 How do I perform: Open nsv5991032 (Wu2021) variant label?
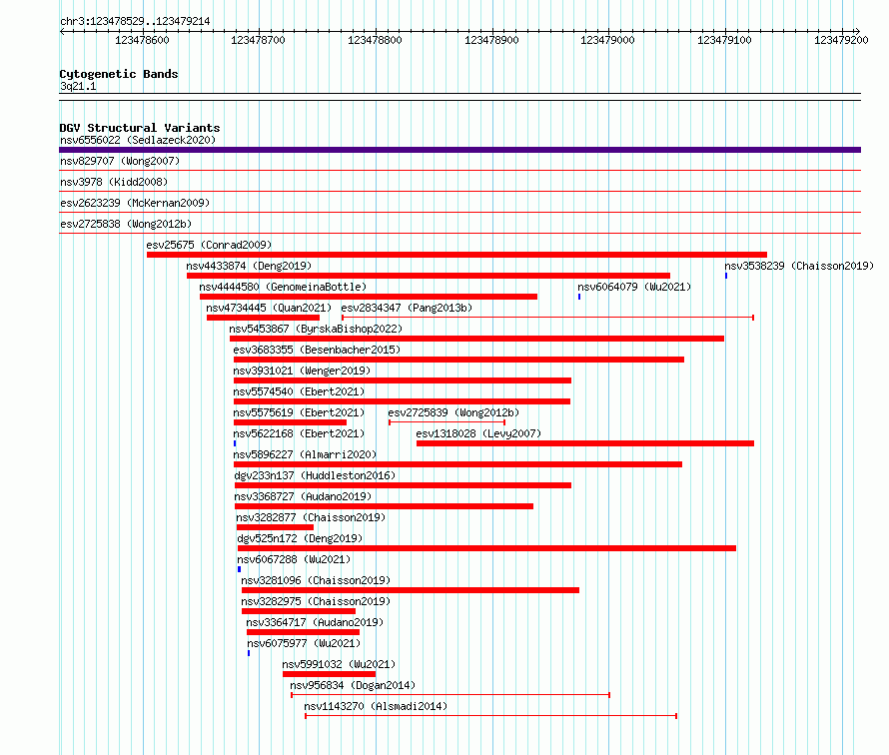pyautogui.click(x=339, y=664)
